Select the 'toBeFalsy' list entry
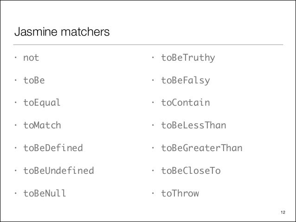The width and height of the screenshot is (296, 222). (186, 81)
